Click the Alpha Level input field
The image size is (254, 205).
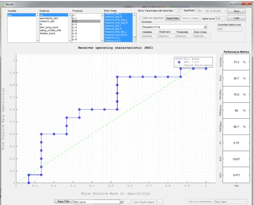click(220, 18)
